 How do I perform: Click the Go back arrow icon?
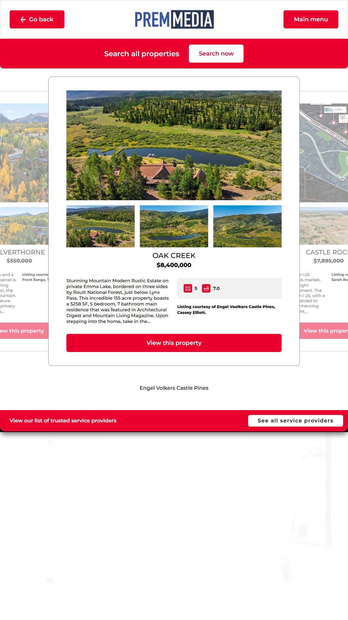tap(23, 19)
